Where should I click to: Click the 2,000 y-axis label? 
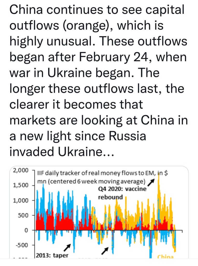pos(20,170)
